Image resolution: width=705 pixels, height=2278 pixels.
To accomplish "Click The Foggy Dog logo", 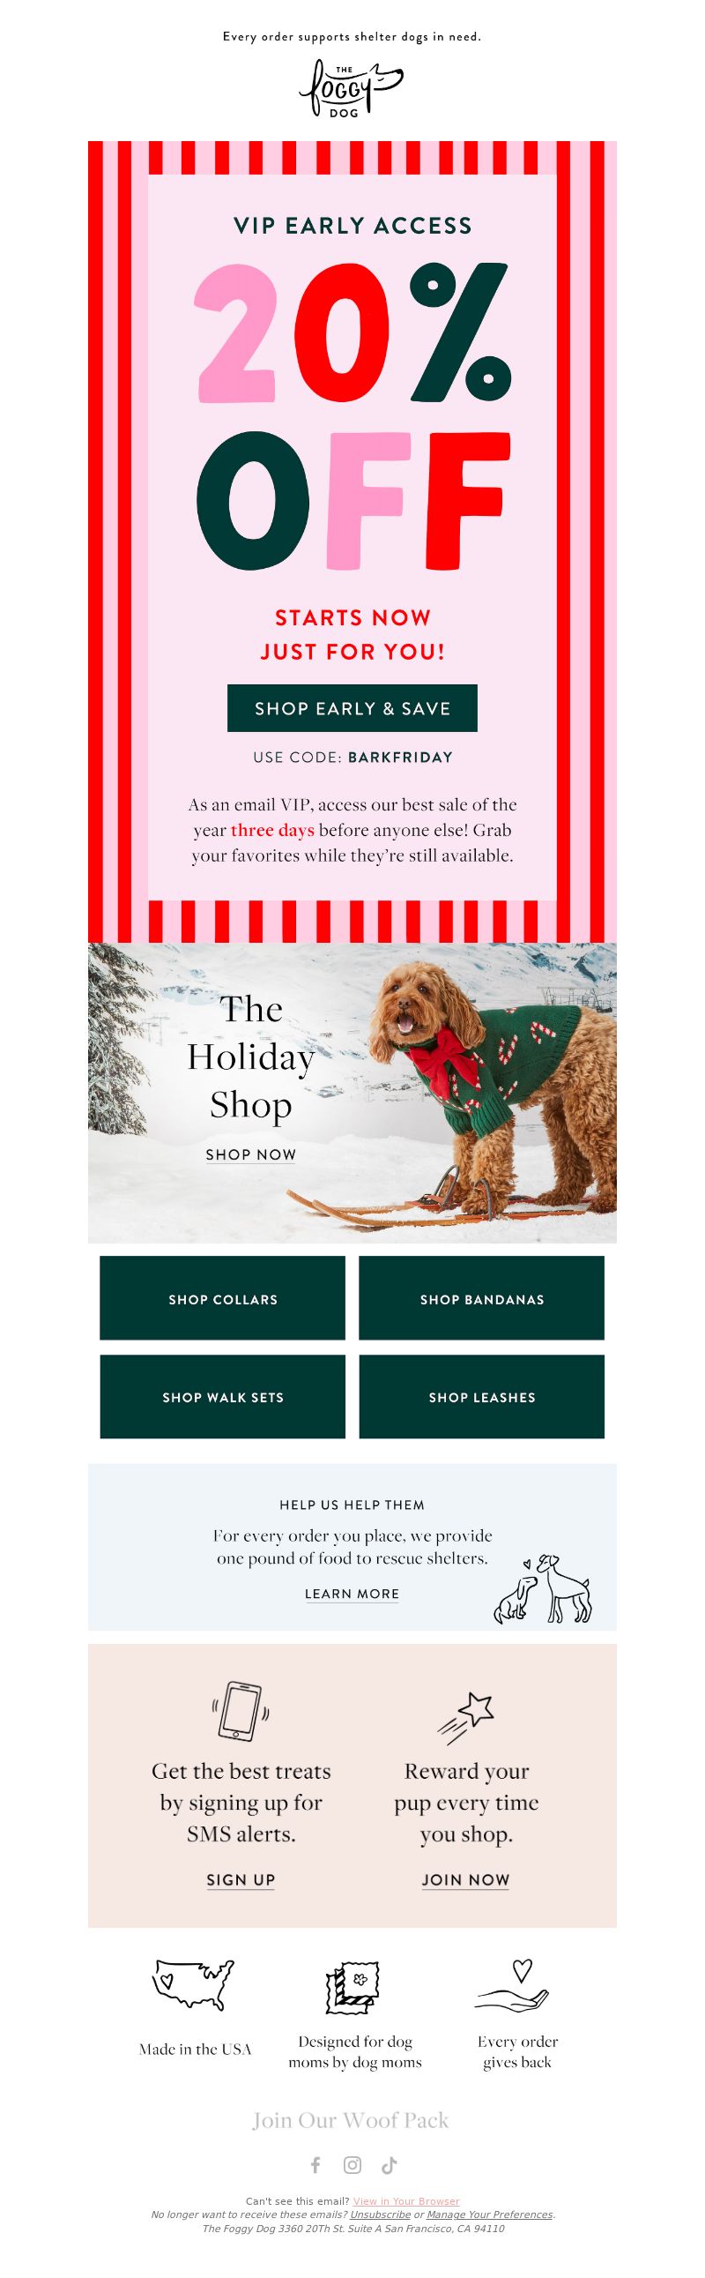I will click(351, 89).
